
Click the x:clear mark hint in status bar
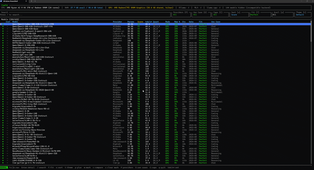tap(112, 168)
